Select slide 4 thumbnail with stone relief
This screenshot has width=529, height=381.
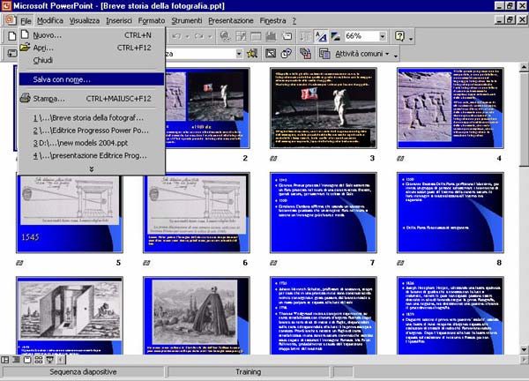[451, 108]
